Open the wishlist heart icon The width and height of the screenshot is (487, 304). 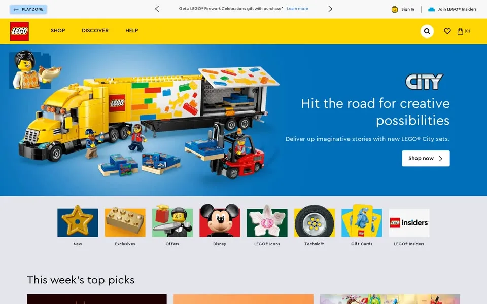(447, 31)
